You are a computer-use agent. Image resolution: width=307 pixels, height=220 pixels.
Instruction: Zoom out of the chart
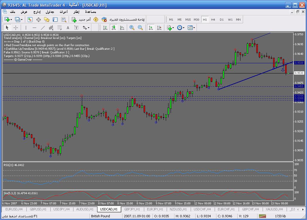140,28
